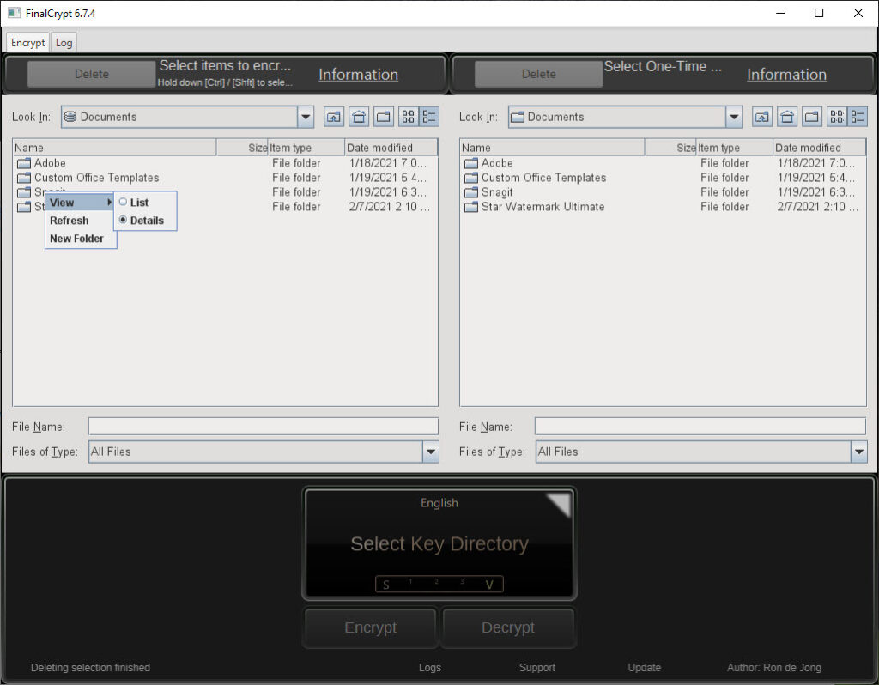Screen dimensions: 879x685
Task: Click left Delete button
Action: point(91,74)
